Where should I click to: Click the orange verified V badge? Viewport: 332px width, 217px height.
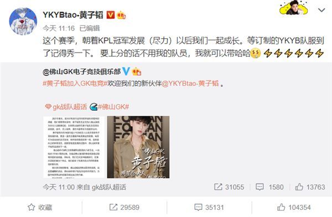pos(110,15)
